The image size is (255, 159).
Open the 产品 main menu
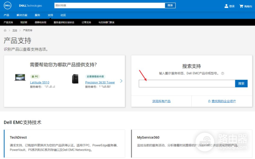tap(6, 15)
